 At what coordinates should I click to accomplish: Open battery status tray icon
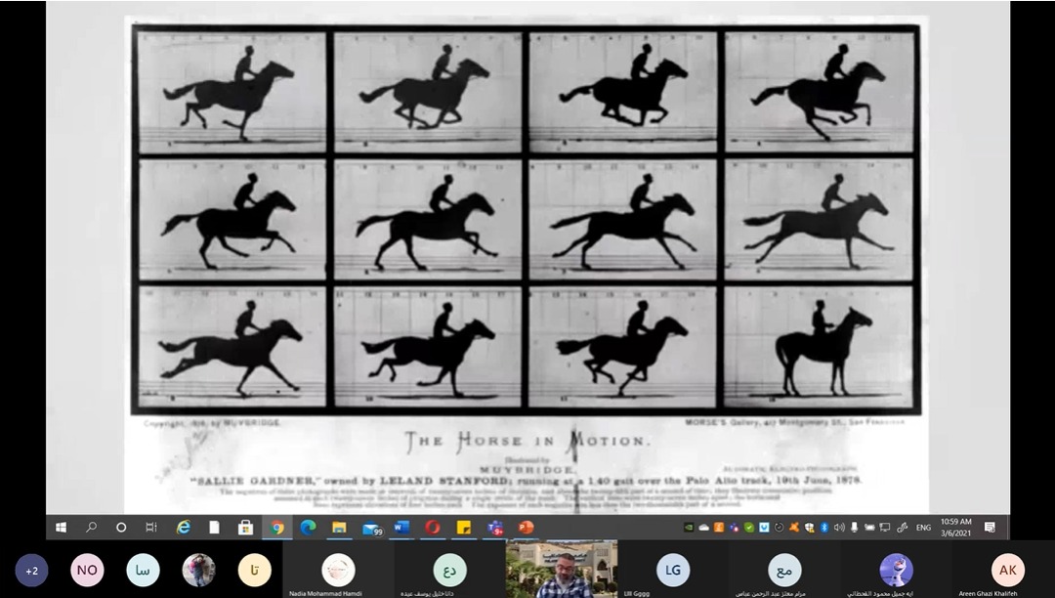pos(869,528)
